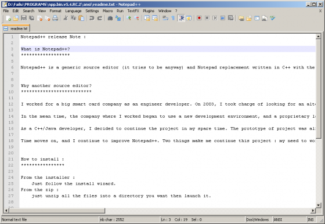Open the Edit menu
This screenshot has height=224, width=325.
[x=15, y=11]
